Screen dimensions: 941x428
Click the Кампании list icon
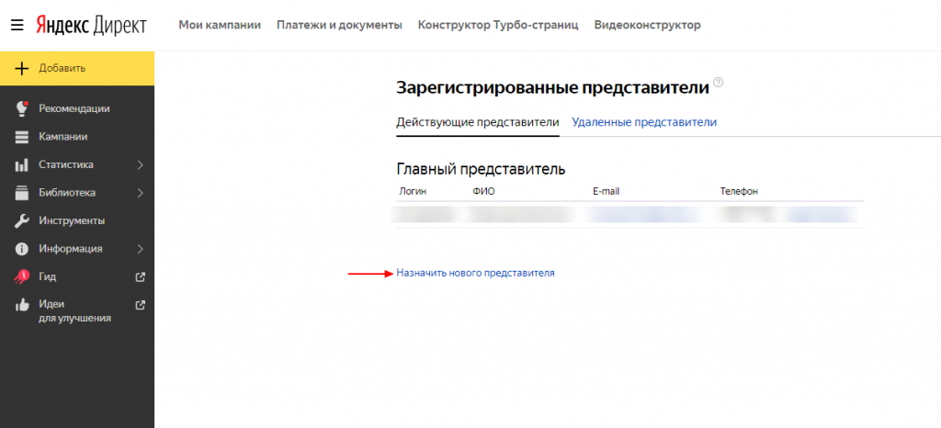tap(22, 137)
